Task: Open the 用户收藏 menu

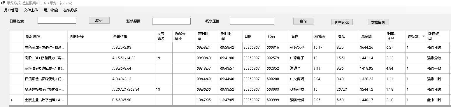Action: pyautogui.click(x=51, y=10)
